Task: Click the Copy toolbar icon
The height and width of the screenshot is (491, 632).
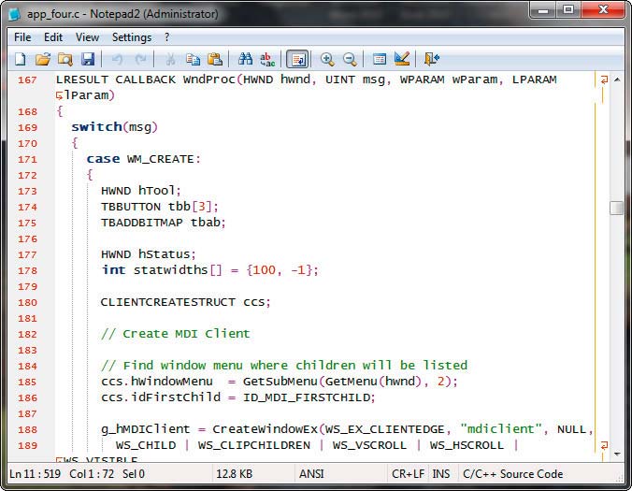Action: [x=193, y=59]
